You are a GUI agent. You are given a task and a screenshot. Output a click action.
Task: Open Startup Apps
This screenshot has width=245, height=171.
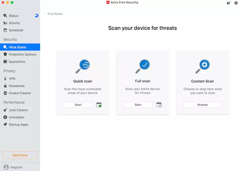point(20,124)
